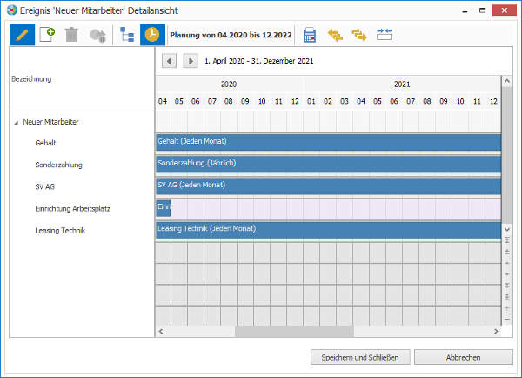Click the fit-to-width arrows icon

click(384, 34)
